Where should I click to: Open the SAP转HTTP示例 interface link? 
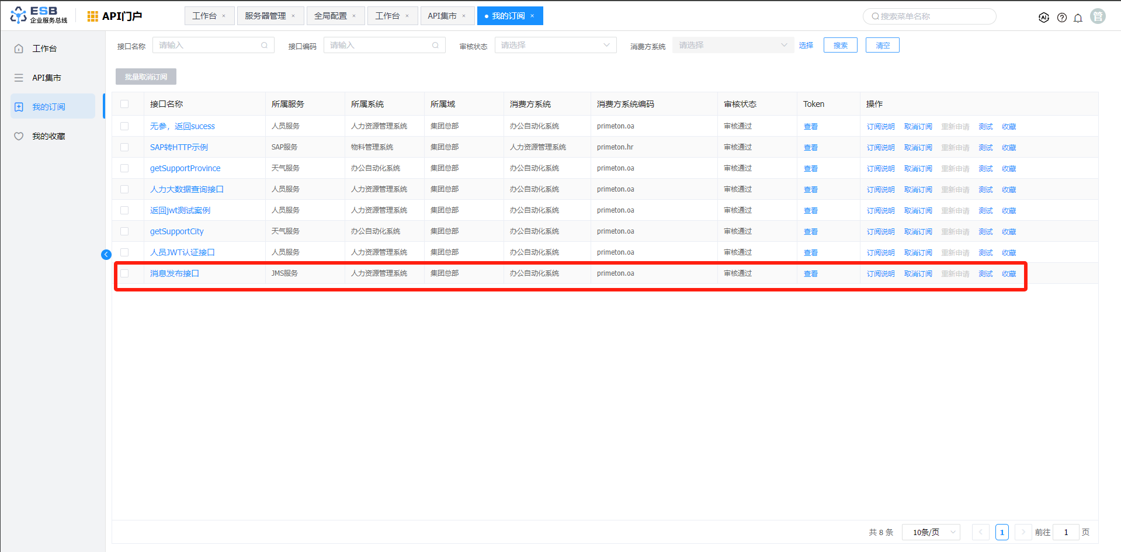(x=179, y=147)
